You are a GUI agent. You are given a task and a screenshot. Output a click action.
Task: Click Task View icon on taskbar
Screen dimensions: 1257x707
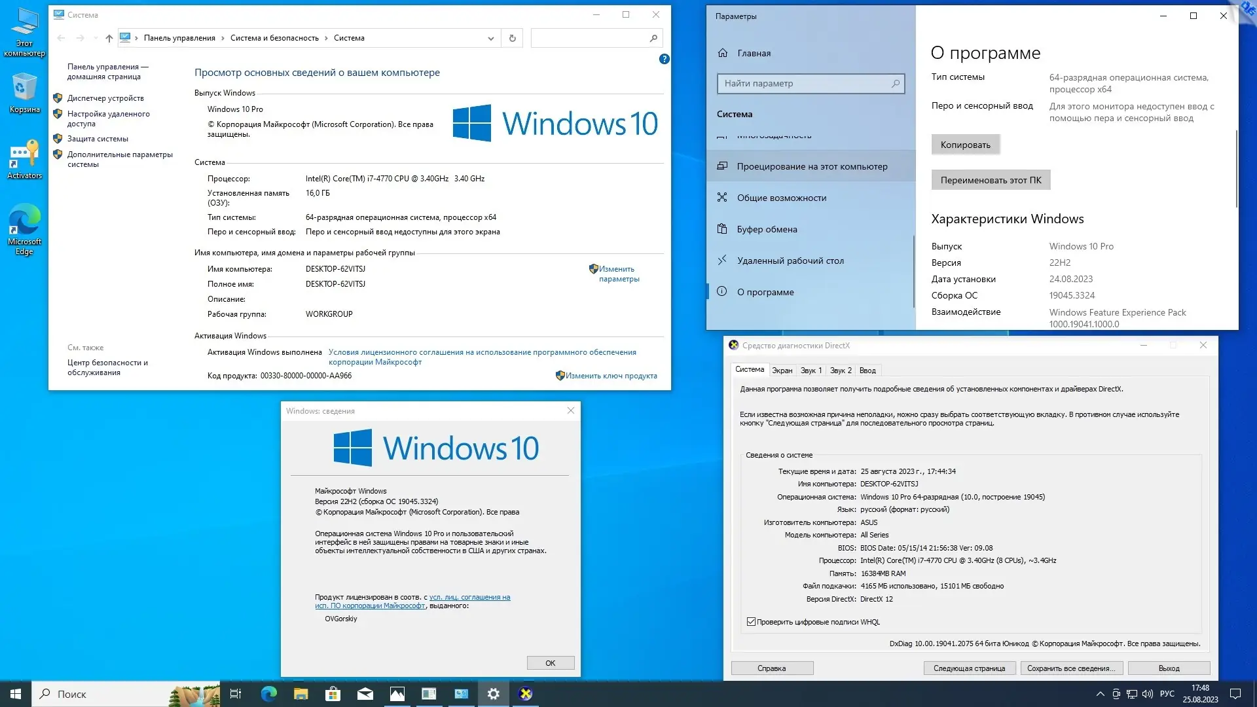tap(236, 694)
